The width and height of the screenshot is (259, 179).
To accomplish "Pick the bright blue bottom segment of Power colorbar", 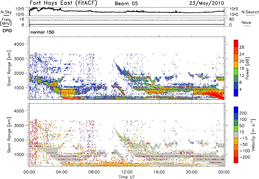I will tap(236, 93).
